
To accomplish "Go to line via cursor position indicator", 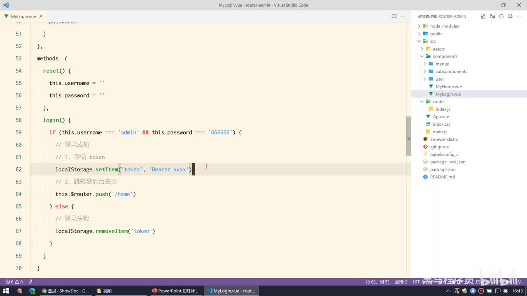I will point(378,282).
